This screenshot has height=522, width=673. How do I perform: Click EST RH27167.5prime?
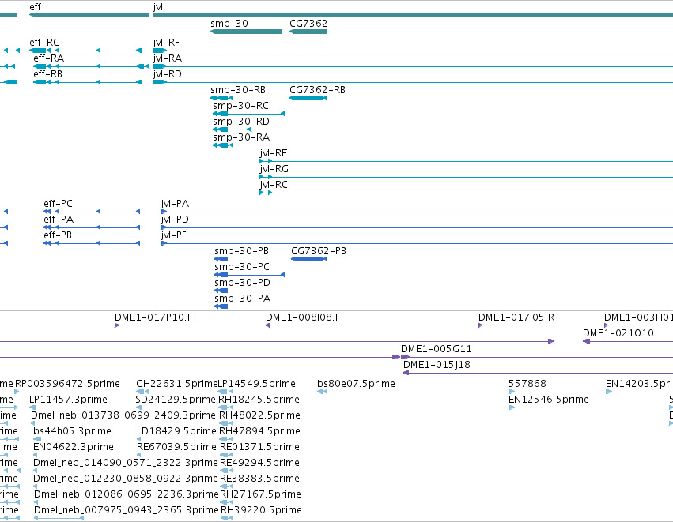227,503
